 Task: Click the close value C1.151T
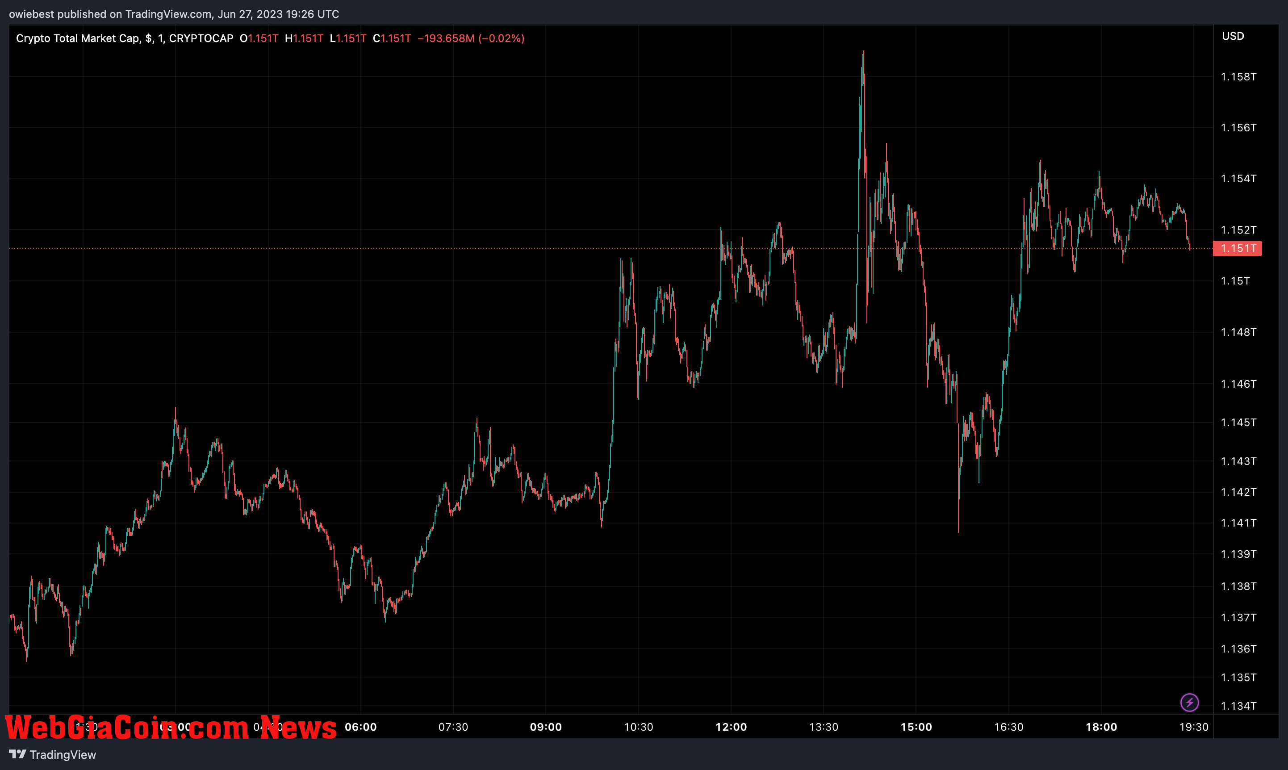click(x=392, y=38)
